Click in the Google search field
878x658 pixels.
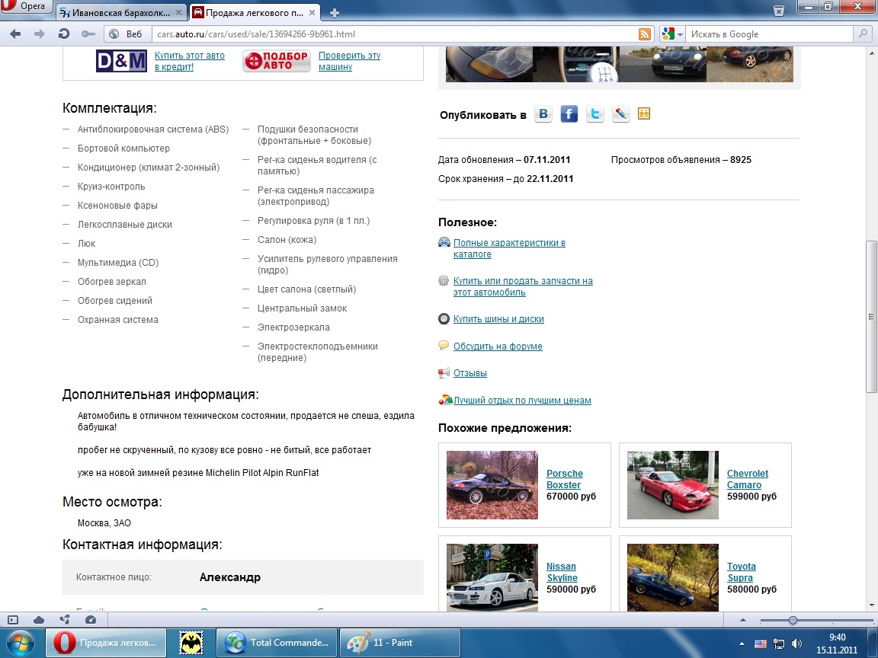pyautogui.click(x=770, y=34)
